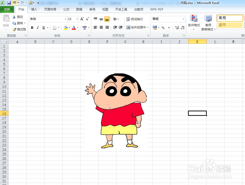Viewport: 245px width, 185px height.
Task: Toggle center text horizontally
Action: pos(101,27)
